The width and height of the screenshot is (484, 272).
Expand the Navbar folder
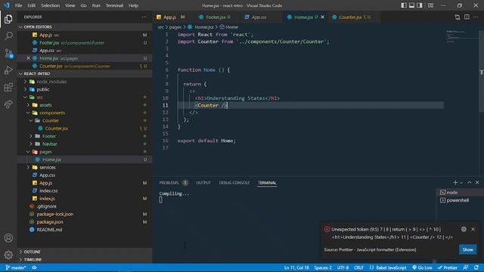[31, 144]
